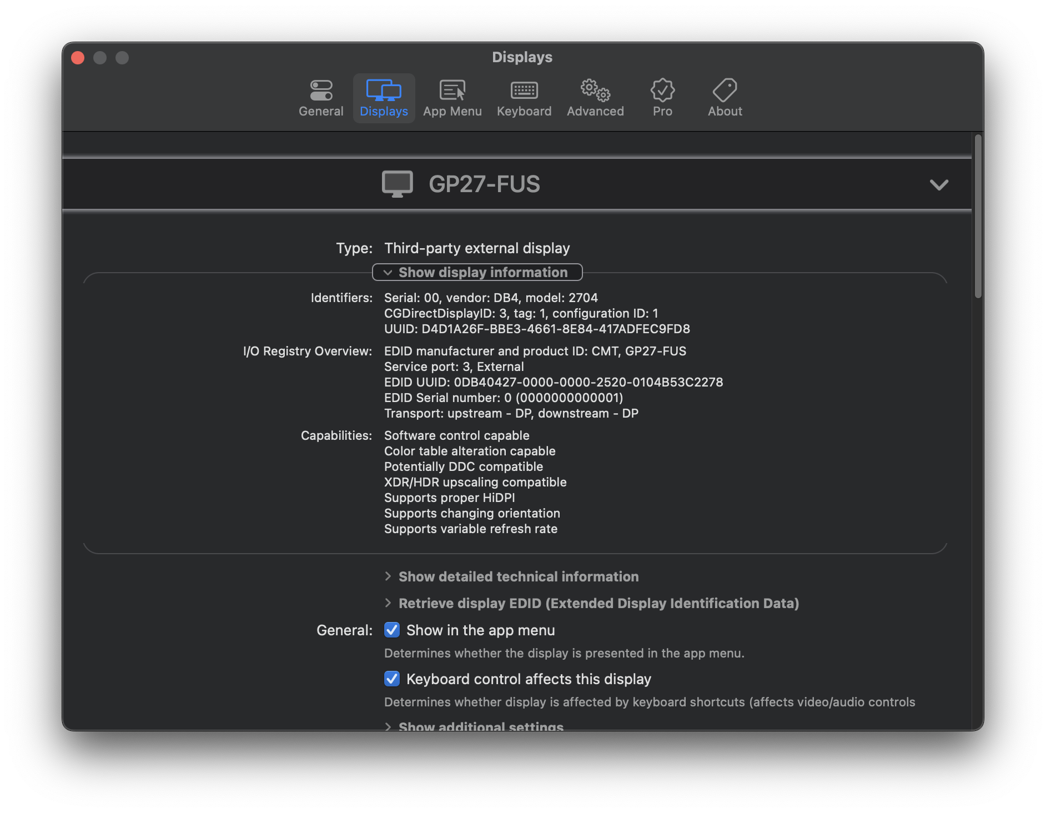
Task: Uncheck Show in the app menu
Action: pos(392,630)
